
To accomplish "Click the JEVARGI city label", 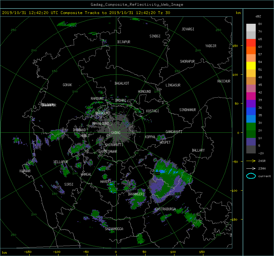I will point(188,29).
